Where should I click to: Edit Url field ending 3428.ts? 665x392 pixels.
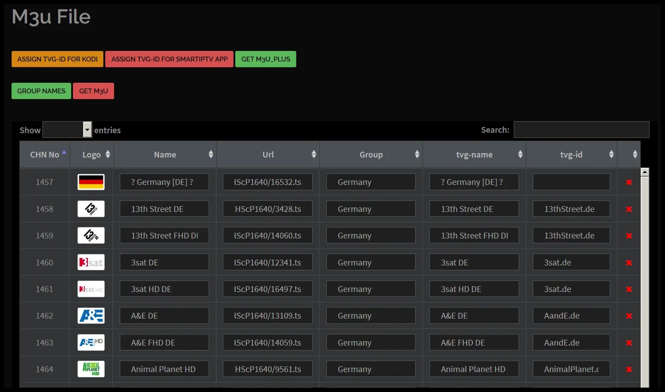(268, 209)
